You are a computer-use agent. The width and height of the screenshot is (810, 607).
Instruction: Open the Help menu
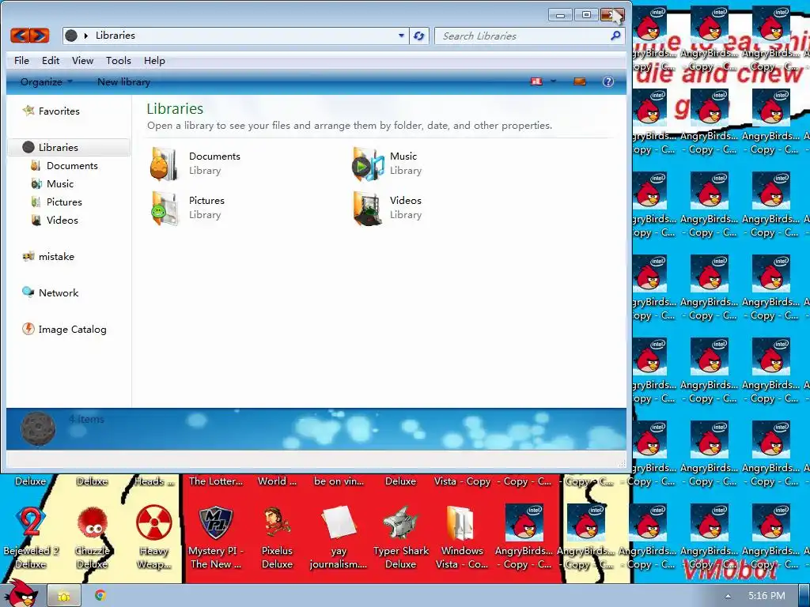tap(154, 60)
